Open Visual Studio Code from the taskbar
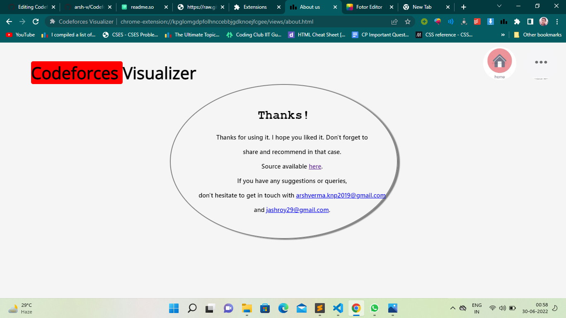This screenshot has width=566, height=318. point(338,308)
